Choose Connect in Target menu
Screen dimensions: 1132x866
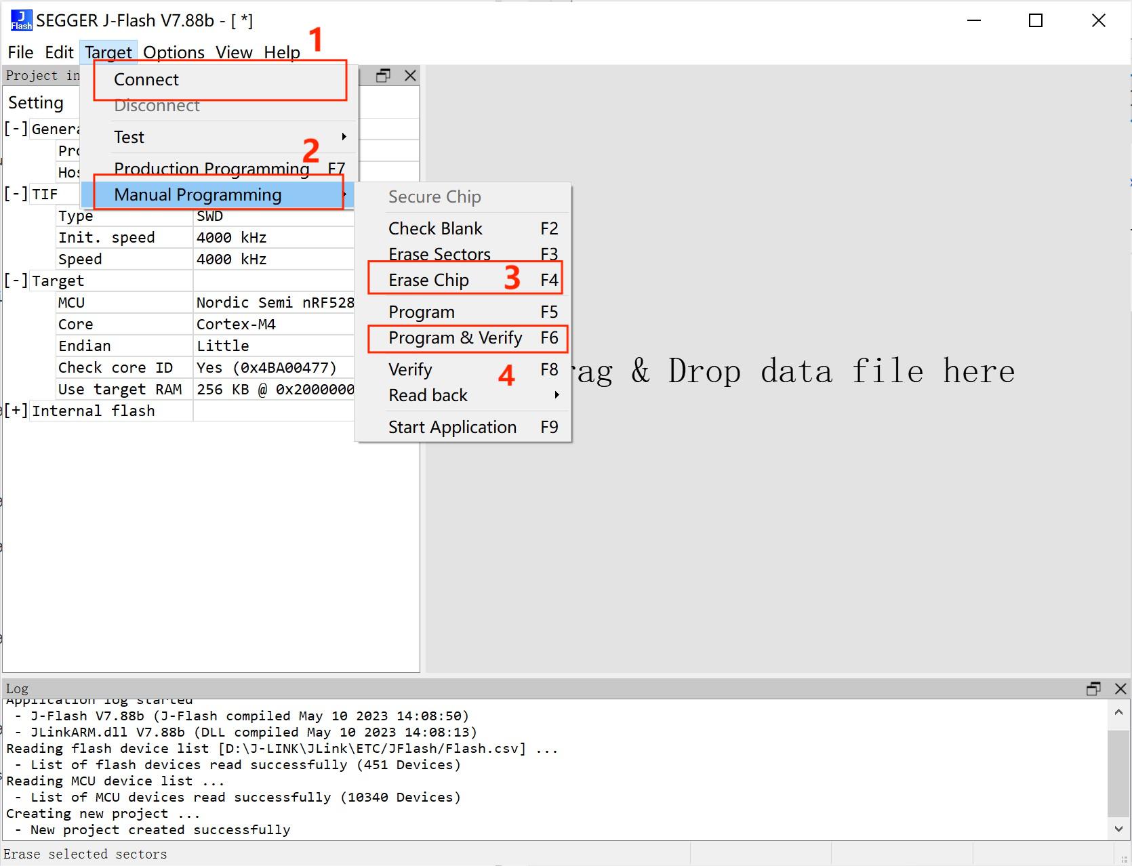(220, 80)
